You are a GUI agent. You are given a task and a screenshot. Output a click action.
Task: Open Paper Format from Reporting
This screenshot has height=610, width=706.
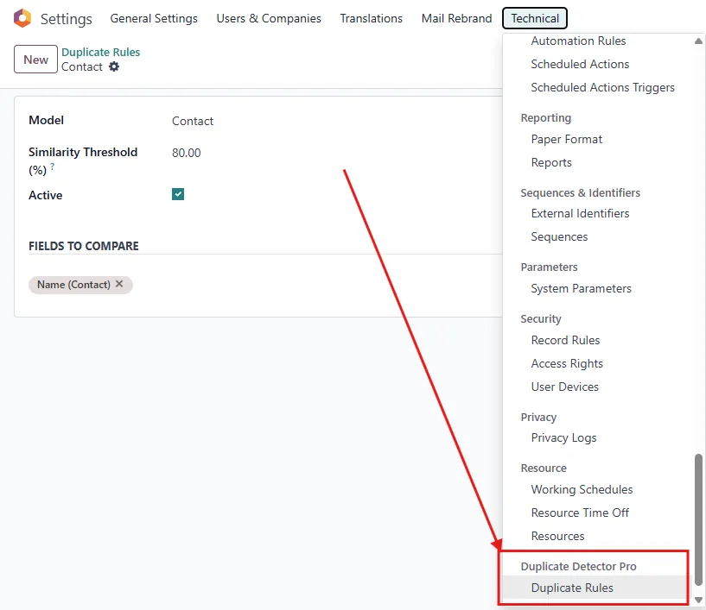[566, 140]
